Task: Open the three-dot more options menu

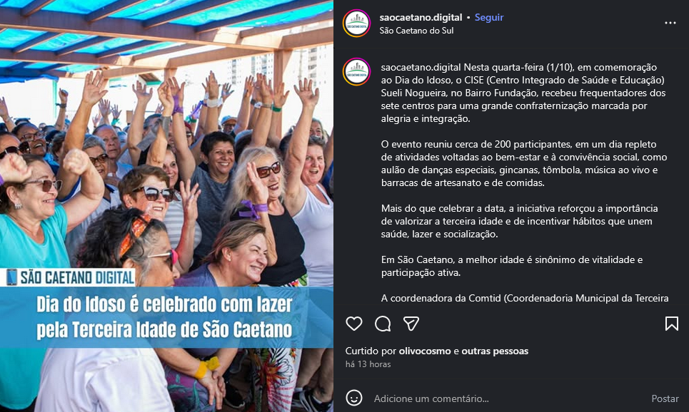Action: pos(670,23)
